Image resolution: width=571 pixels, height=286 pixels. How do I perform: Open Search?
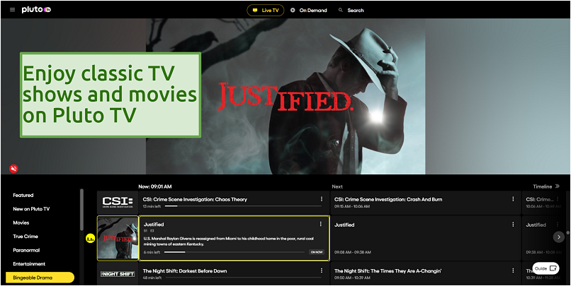coord(351,10)
